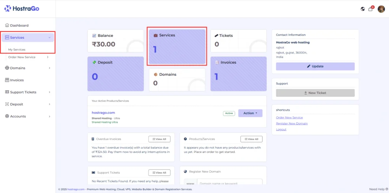
Task: Expand the Deposit sidebar chevron
Action: [50, 104]
